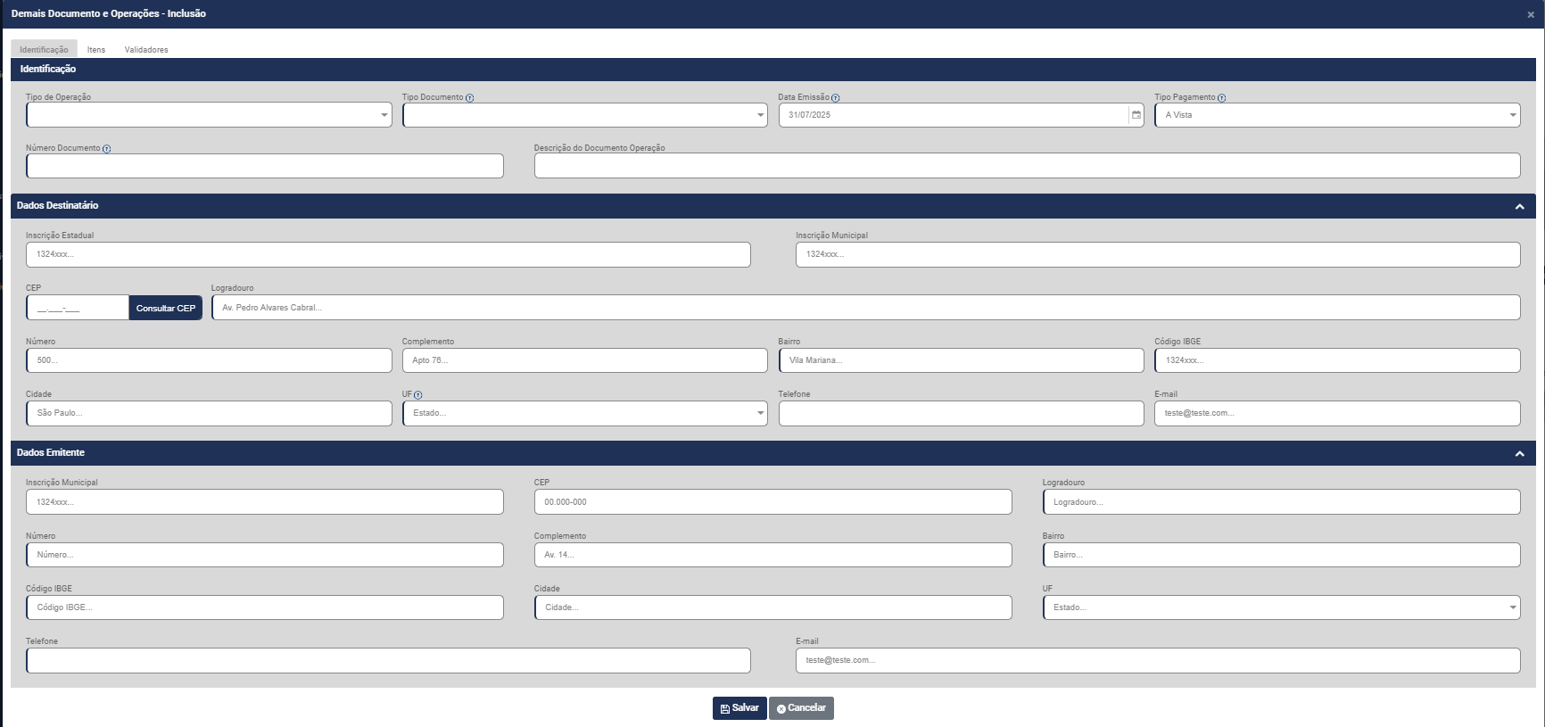Open the Tipo de Operação dropdown
This screenshot has height=727, width=1545.
pyautogui.click(x=209, y=115)
